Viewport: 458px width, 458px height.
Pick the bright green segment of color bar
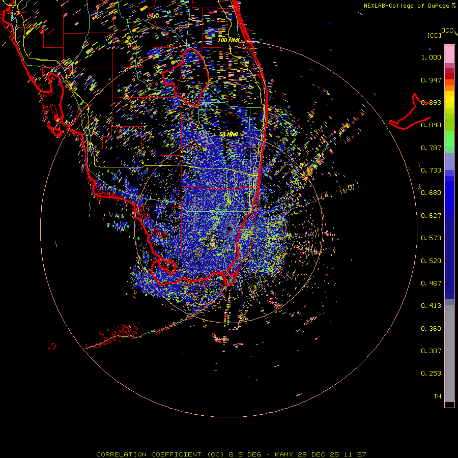pyautogui.click(x=449, y=139)
